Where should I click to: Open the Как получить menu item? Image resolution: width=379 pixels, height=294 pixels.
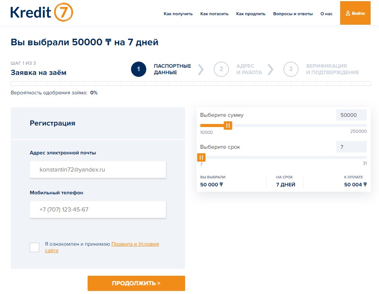178,14
